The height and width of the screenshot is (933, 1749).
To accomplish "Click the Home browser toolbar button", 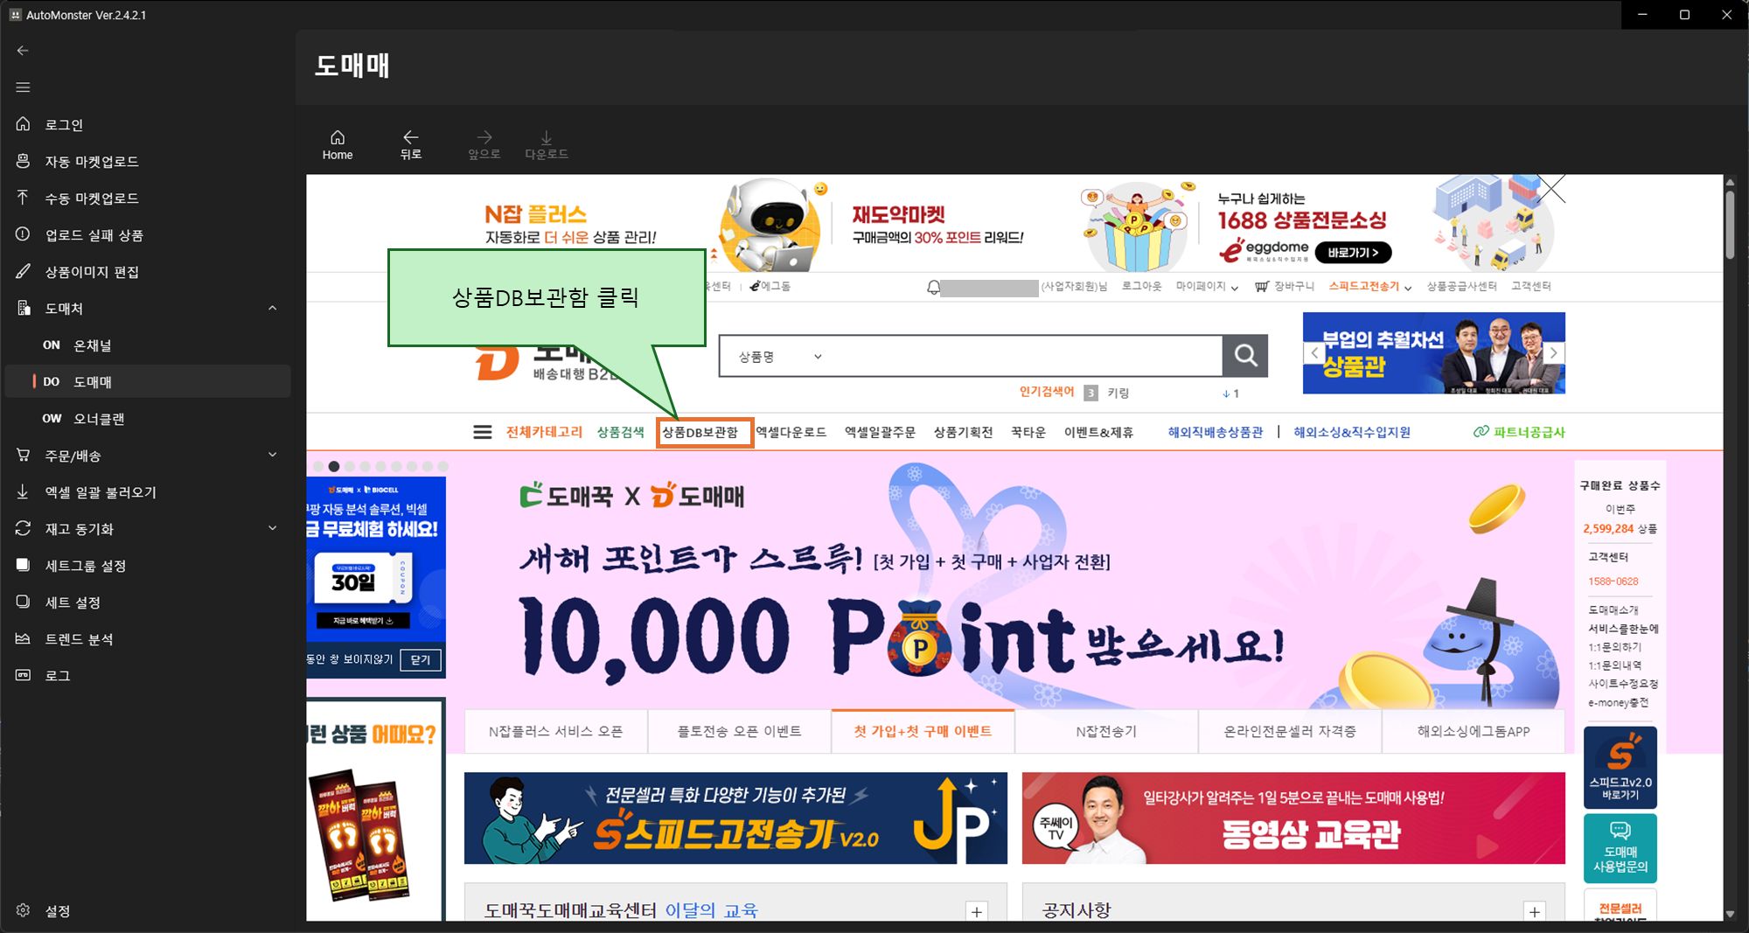I will pyautogui.click(x=338, y=145).
